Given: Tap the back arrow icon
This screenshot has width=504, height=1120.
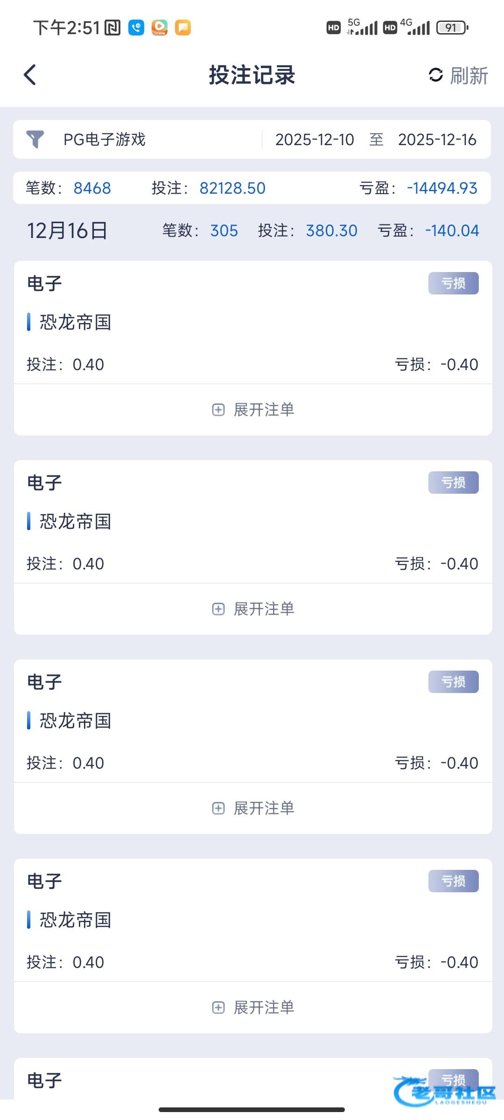Looking at the screenshot, I should (30, 75).
